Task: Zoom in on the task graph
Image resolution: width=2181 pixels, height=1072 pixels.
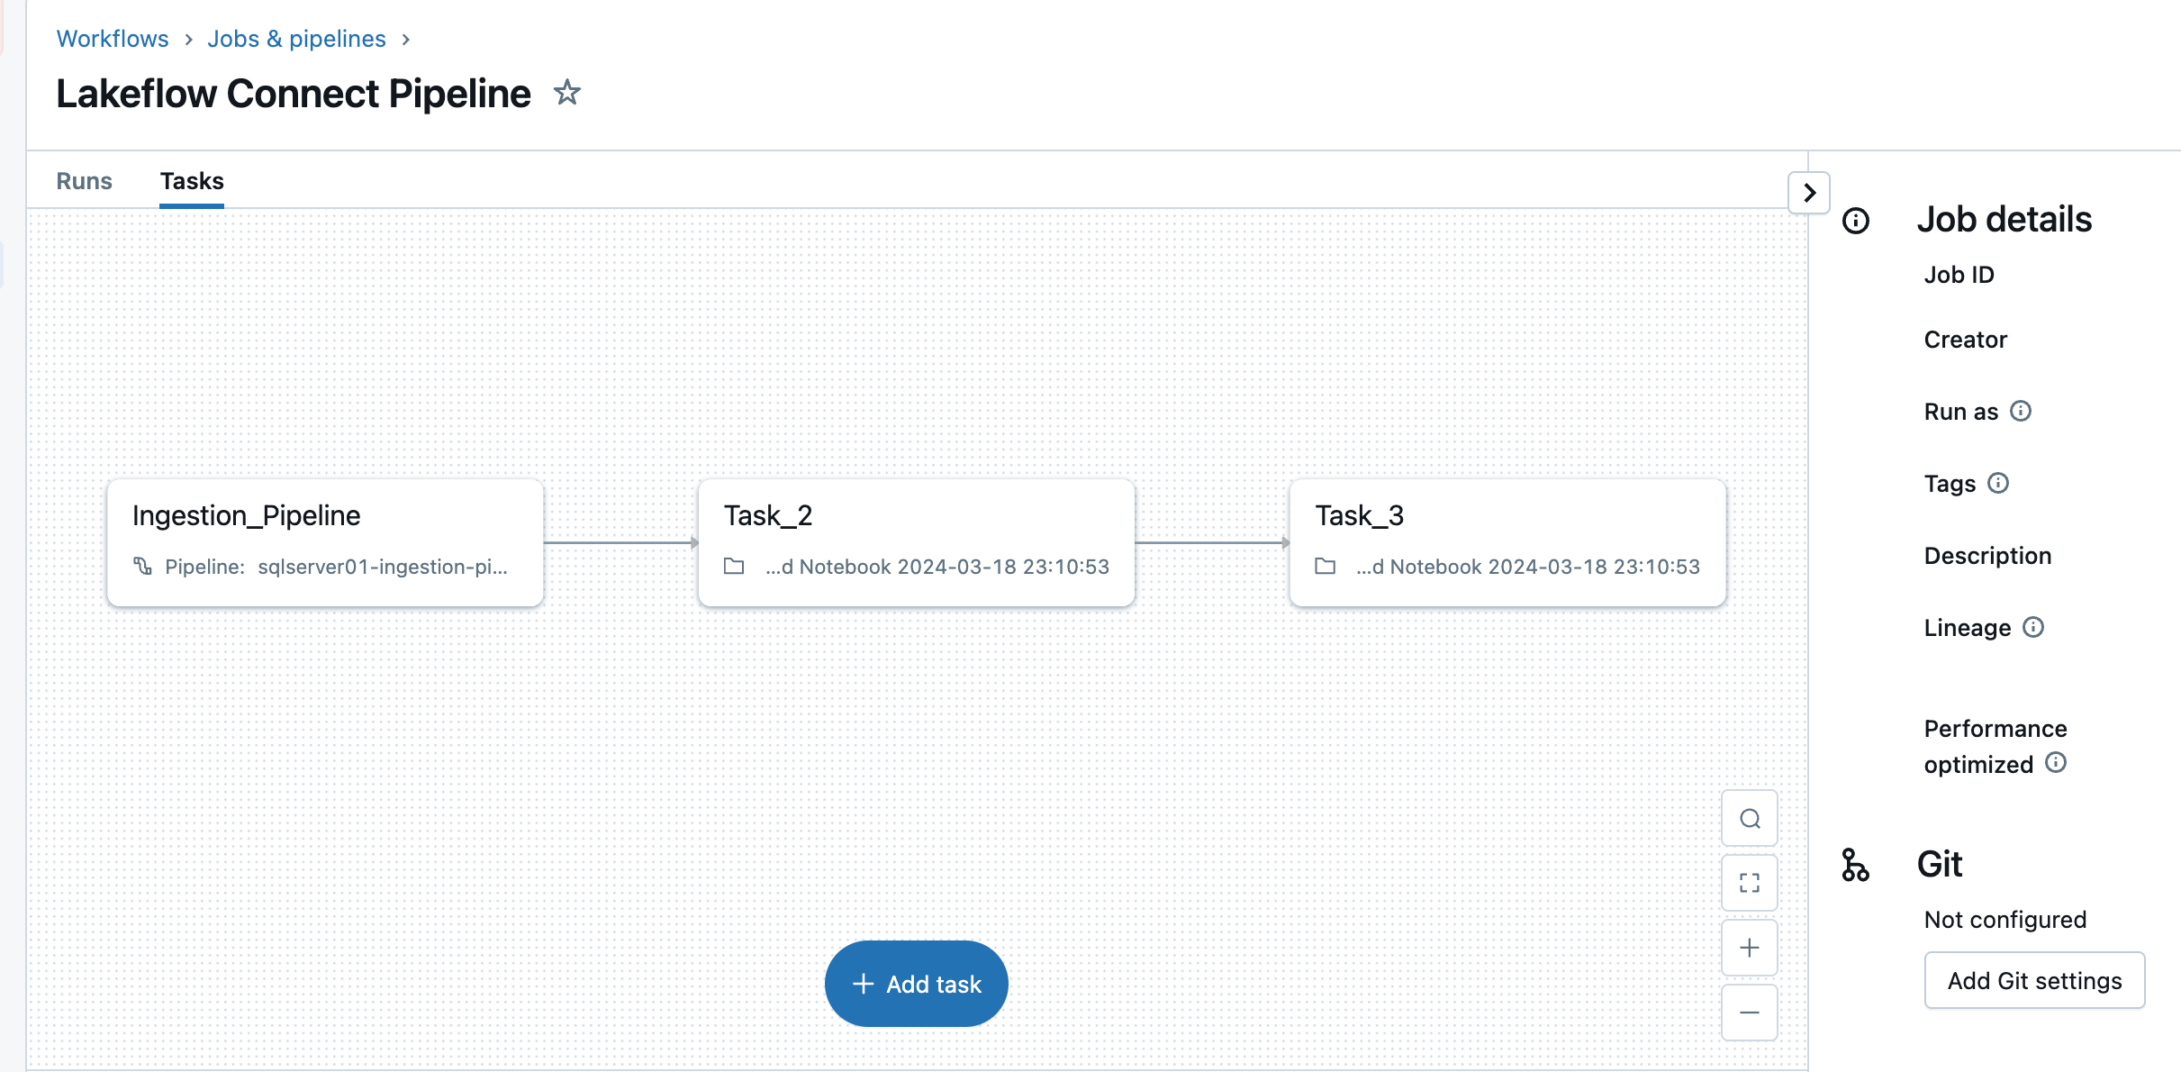Action: (x=1749, y=948)
